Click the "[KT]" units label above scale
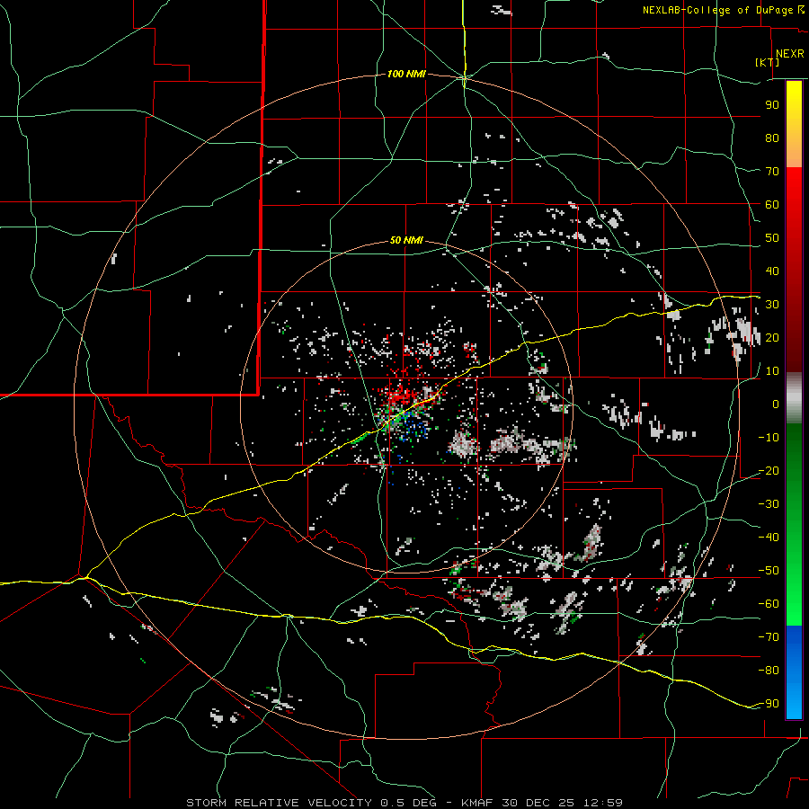The width and height of the screenshot is (809, 809). pos(768,62)
